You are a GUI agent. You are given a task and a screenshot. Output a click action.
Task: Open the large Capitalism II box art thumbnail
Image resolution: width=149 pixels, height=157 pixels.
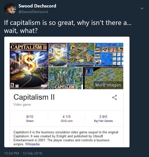(29, 66)
